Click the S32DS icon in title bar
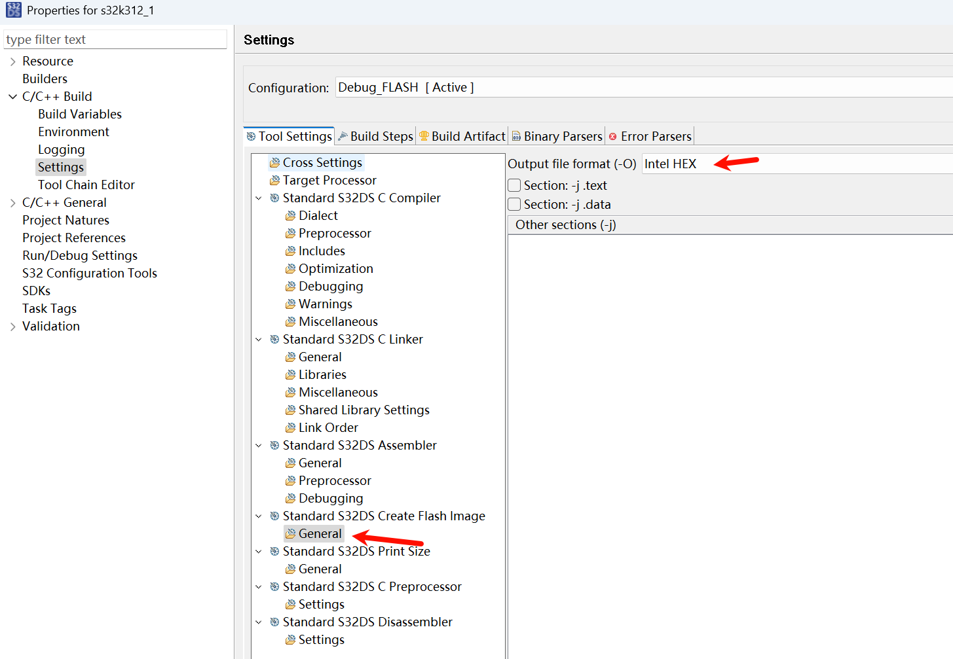Viewport: 953px width, 659px height. point(13,10)
